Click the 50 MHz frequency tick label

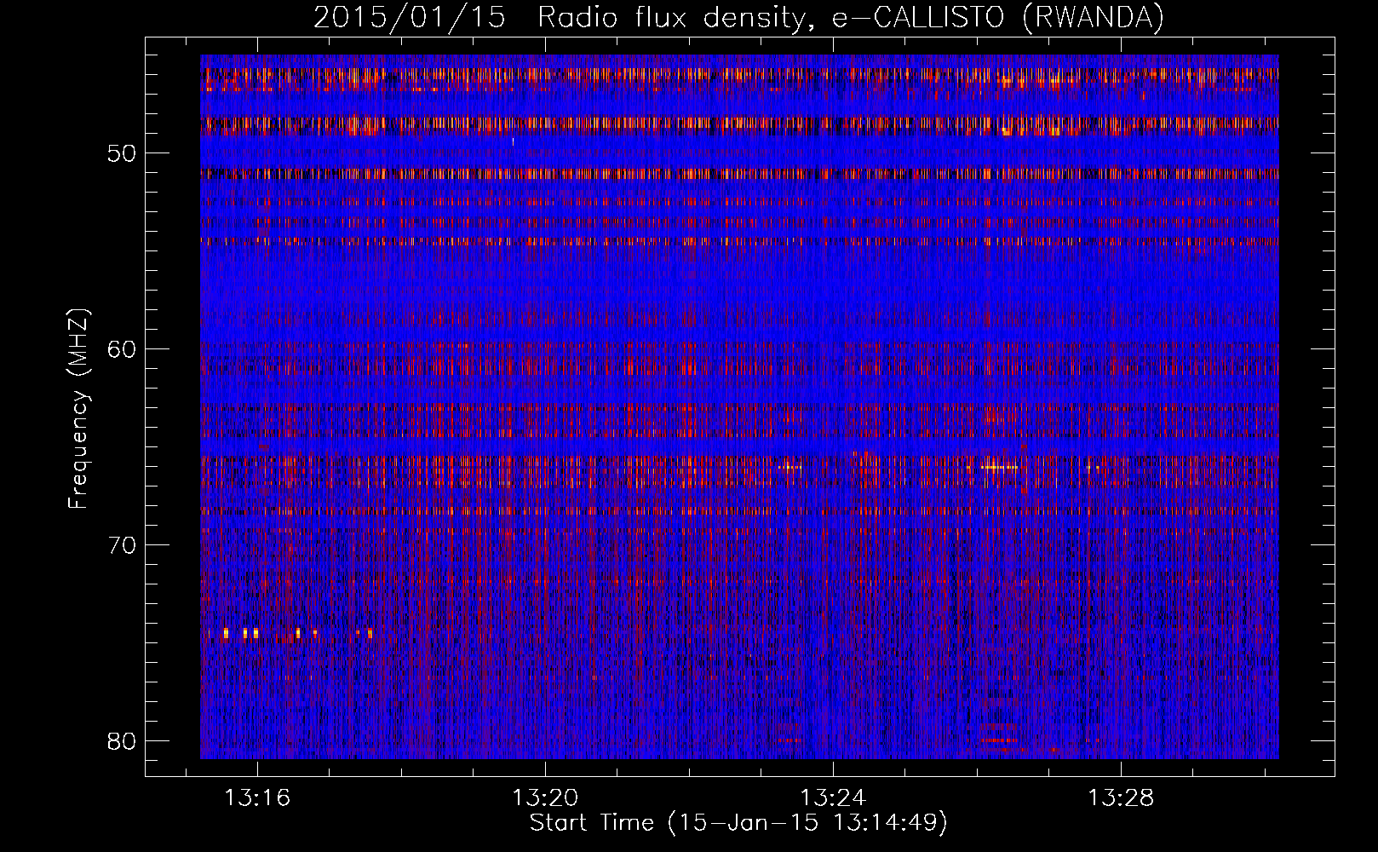123,153
